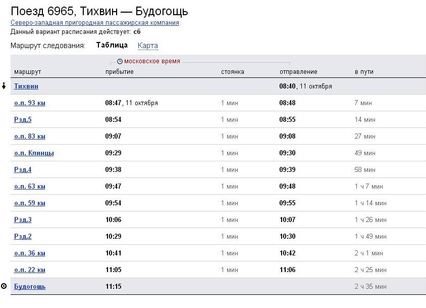Screen dimensions: 426x308
Task: Open Северо-западная пригородная пассажирская компания link
Action: (x=94, y=23)
